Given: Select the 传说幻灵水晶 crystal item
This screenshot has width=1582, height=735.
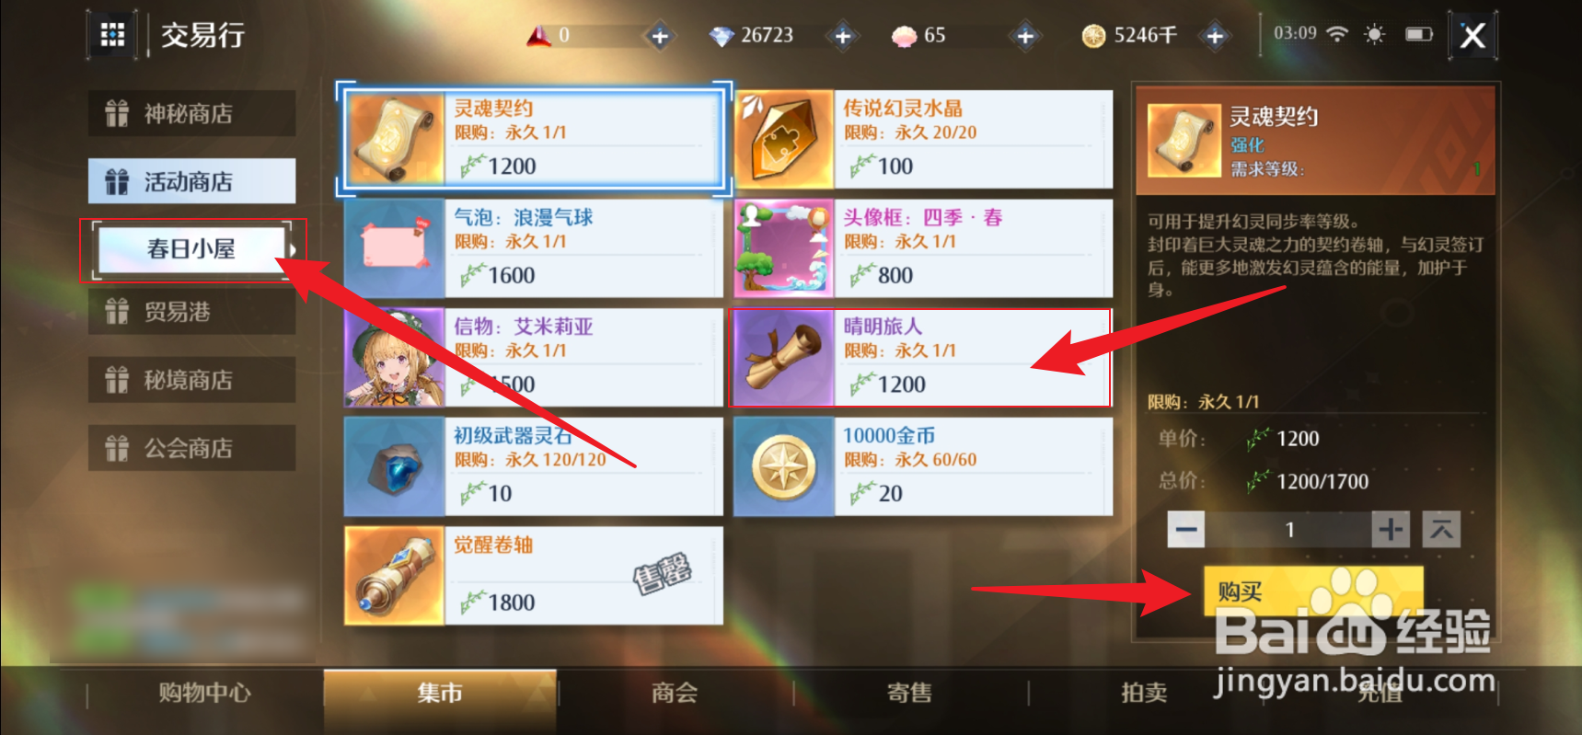Looking at the screenshot, I should [x=923, y=139].
